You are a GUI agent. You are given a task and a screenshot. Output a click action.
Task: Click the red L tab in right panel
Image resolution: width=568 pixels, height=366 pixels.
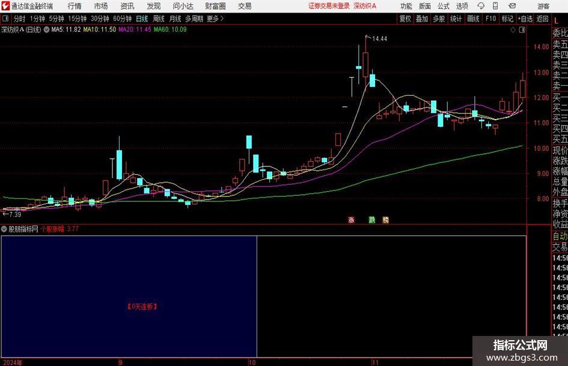click(x=557, y=21)
